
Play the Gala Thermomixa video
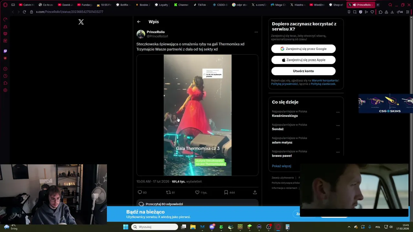[x=197, y=115]
